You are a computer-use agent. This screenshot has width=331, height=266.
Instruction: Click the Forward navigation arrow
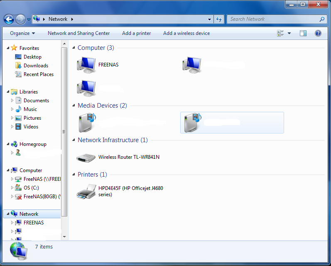pyautogui.click(x=20, y=19)
